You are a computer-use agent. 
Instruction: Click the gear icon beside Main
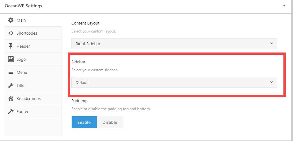(11, 20)
